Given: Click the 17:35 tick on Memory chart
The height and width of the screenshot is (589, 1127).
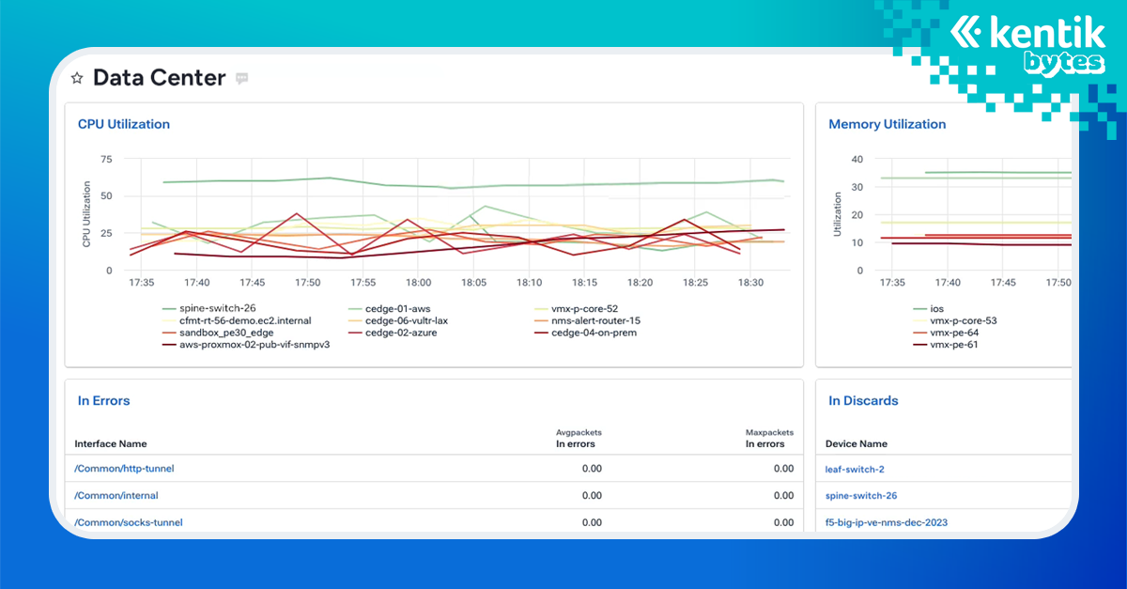Looking at the screenshot, I should point(892,283).
